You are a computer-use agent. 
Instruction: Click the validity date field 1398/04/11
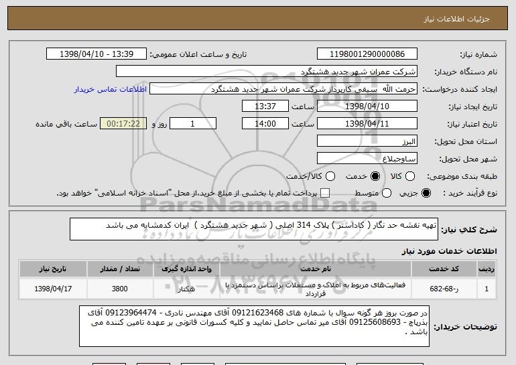367,124
